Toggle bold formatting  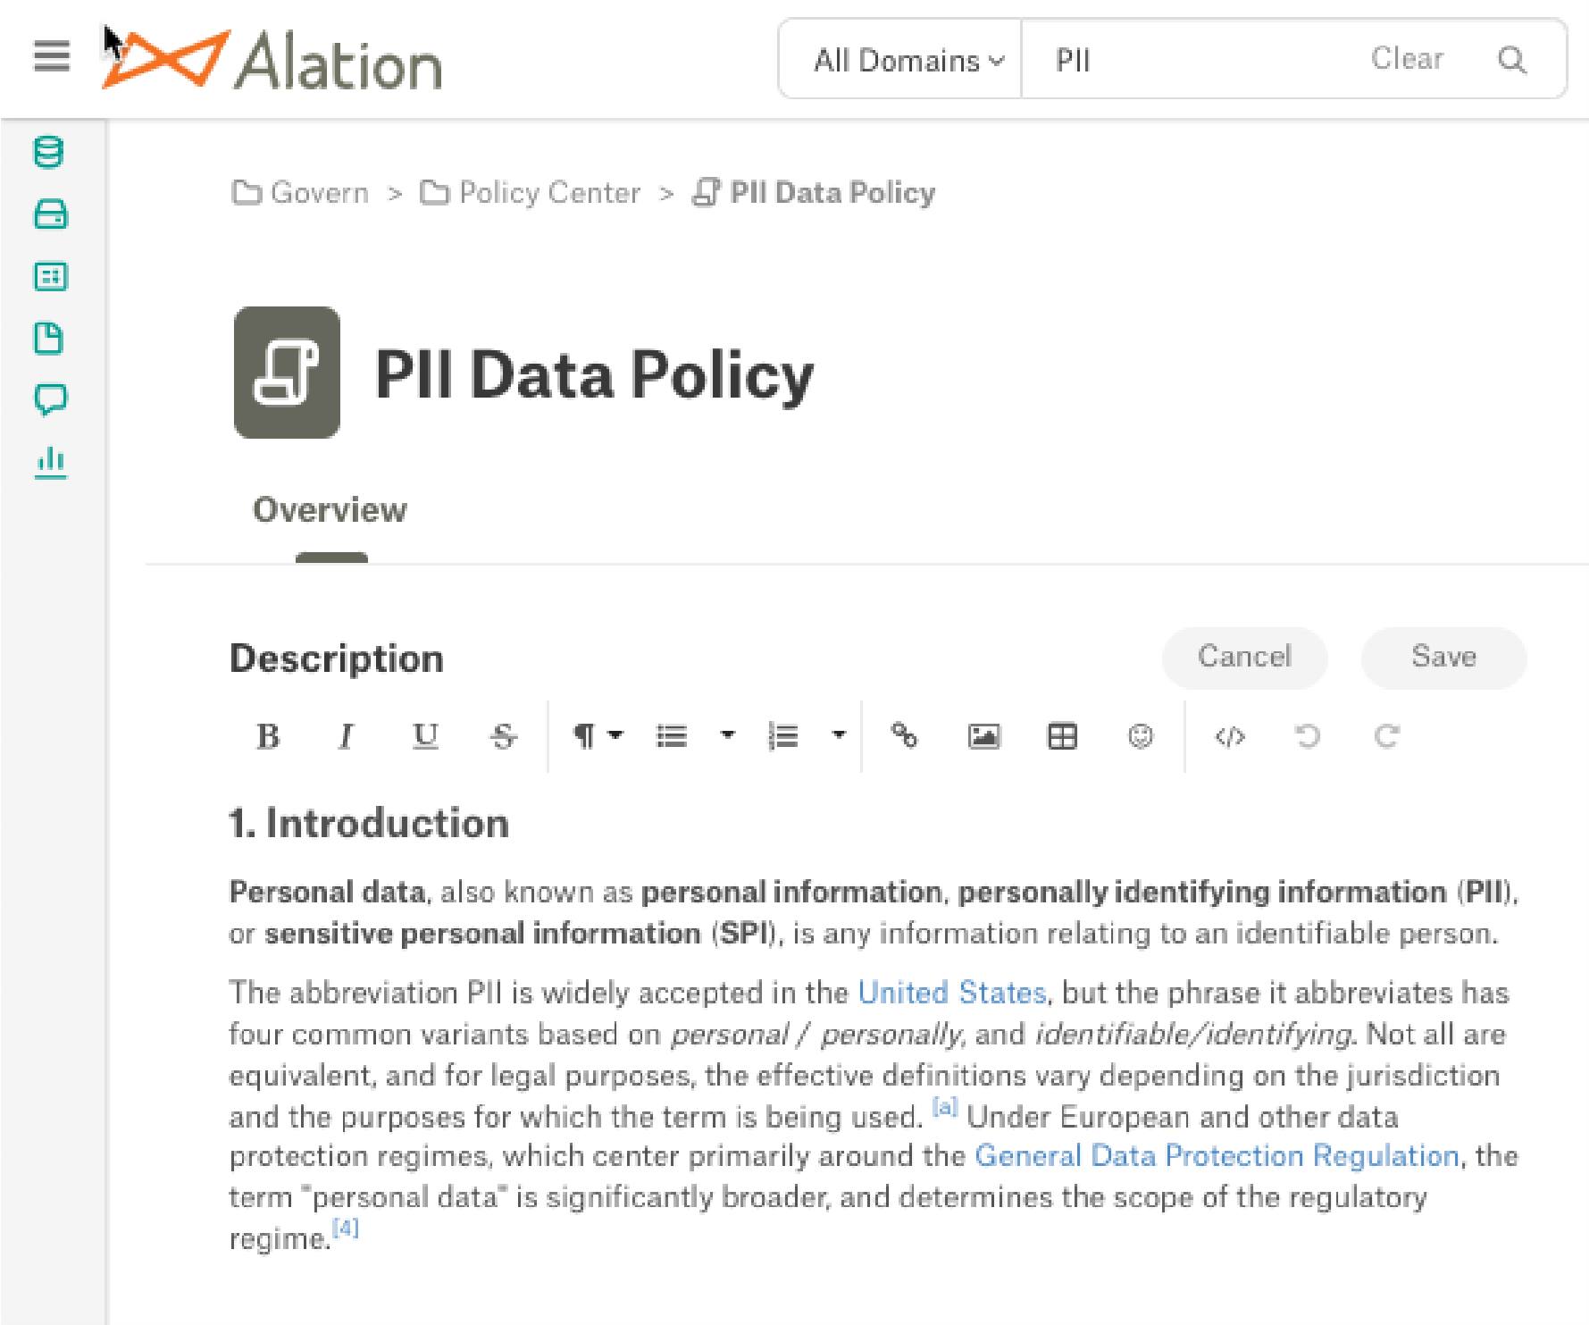[x=268, y=736]
